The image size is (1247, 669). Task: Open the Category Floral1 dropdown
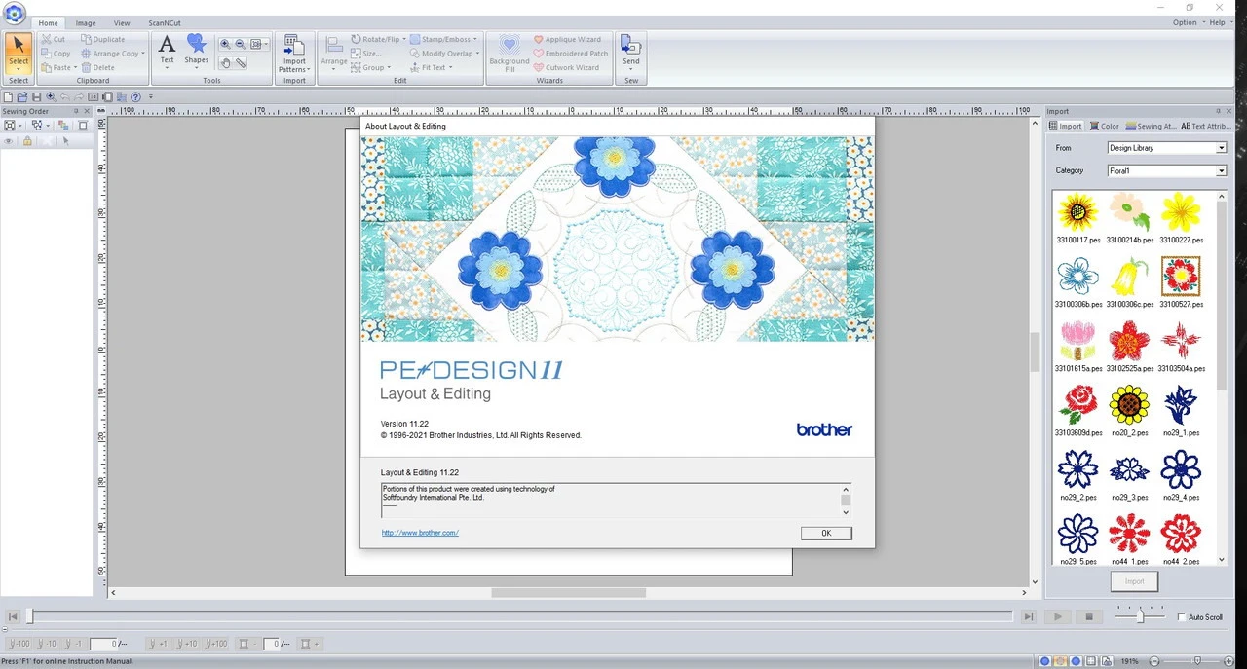click(x=1221, y=170)
